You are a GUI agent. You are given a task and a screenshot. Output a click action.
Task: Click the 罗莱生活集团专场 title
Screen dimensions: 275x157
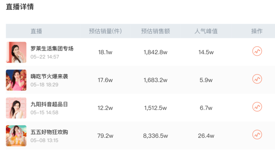tap(52, 48)
